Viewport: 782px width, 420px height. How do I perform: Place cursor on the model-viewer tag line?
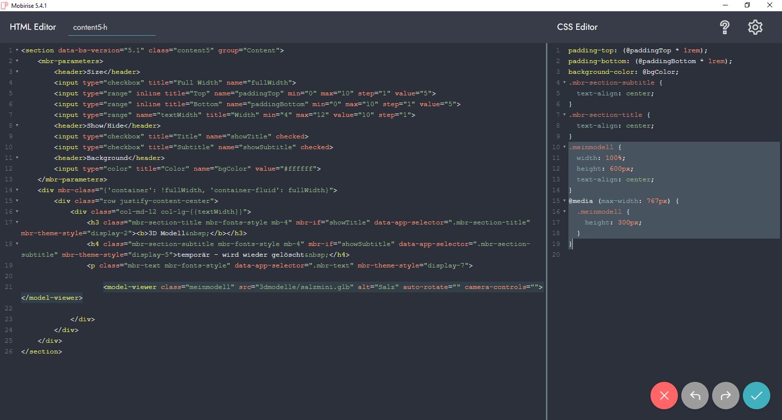tap(323, 287)
